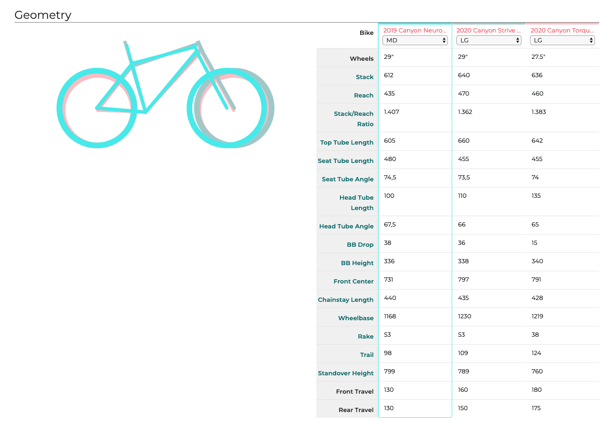The height and width of the screenshot is (421, 612).
Task: Select the BB Height label
Action: [357, 263]
